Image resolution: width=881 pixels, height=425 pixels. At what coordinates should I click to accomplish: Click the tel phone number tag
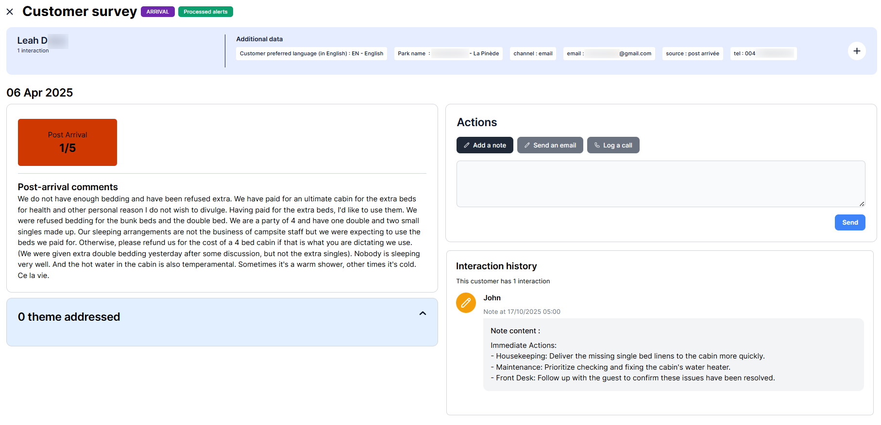click(x=763, y=53)
